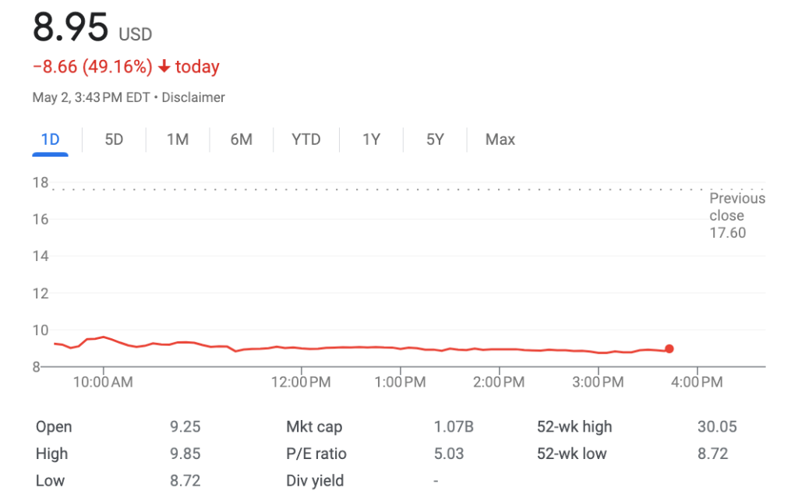The height and width of the screenshot is (498, 798).
Task: Click the red −8.66 (49.16%) change text
Action: [x=92, y=67]
